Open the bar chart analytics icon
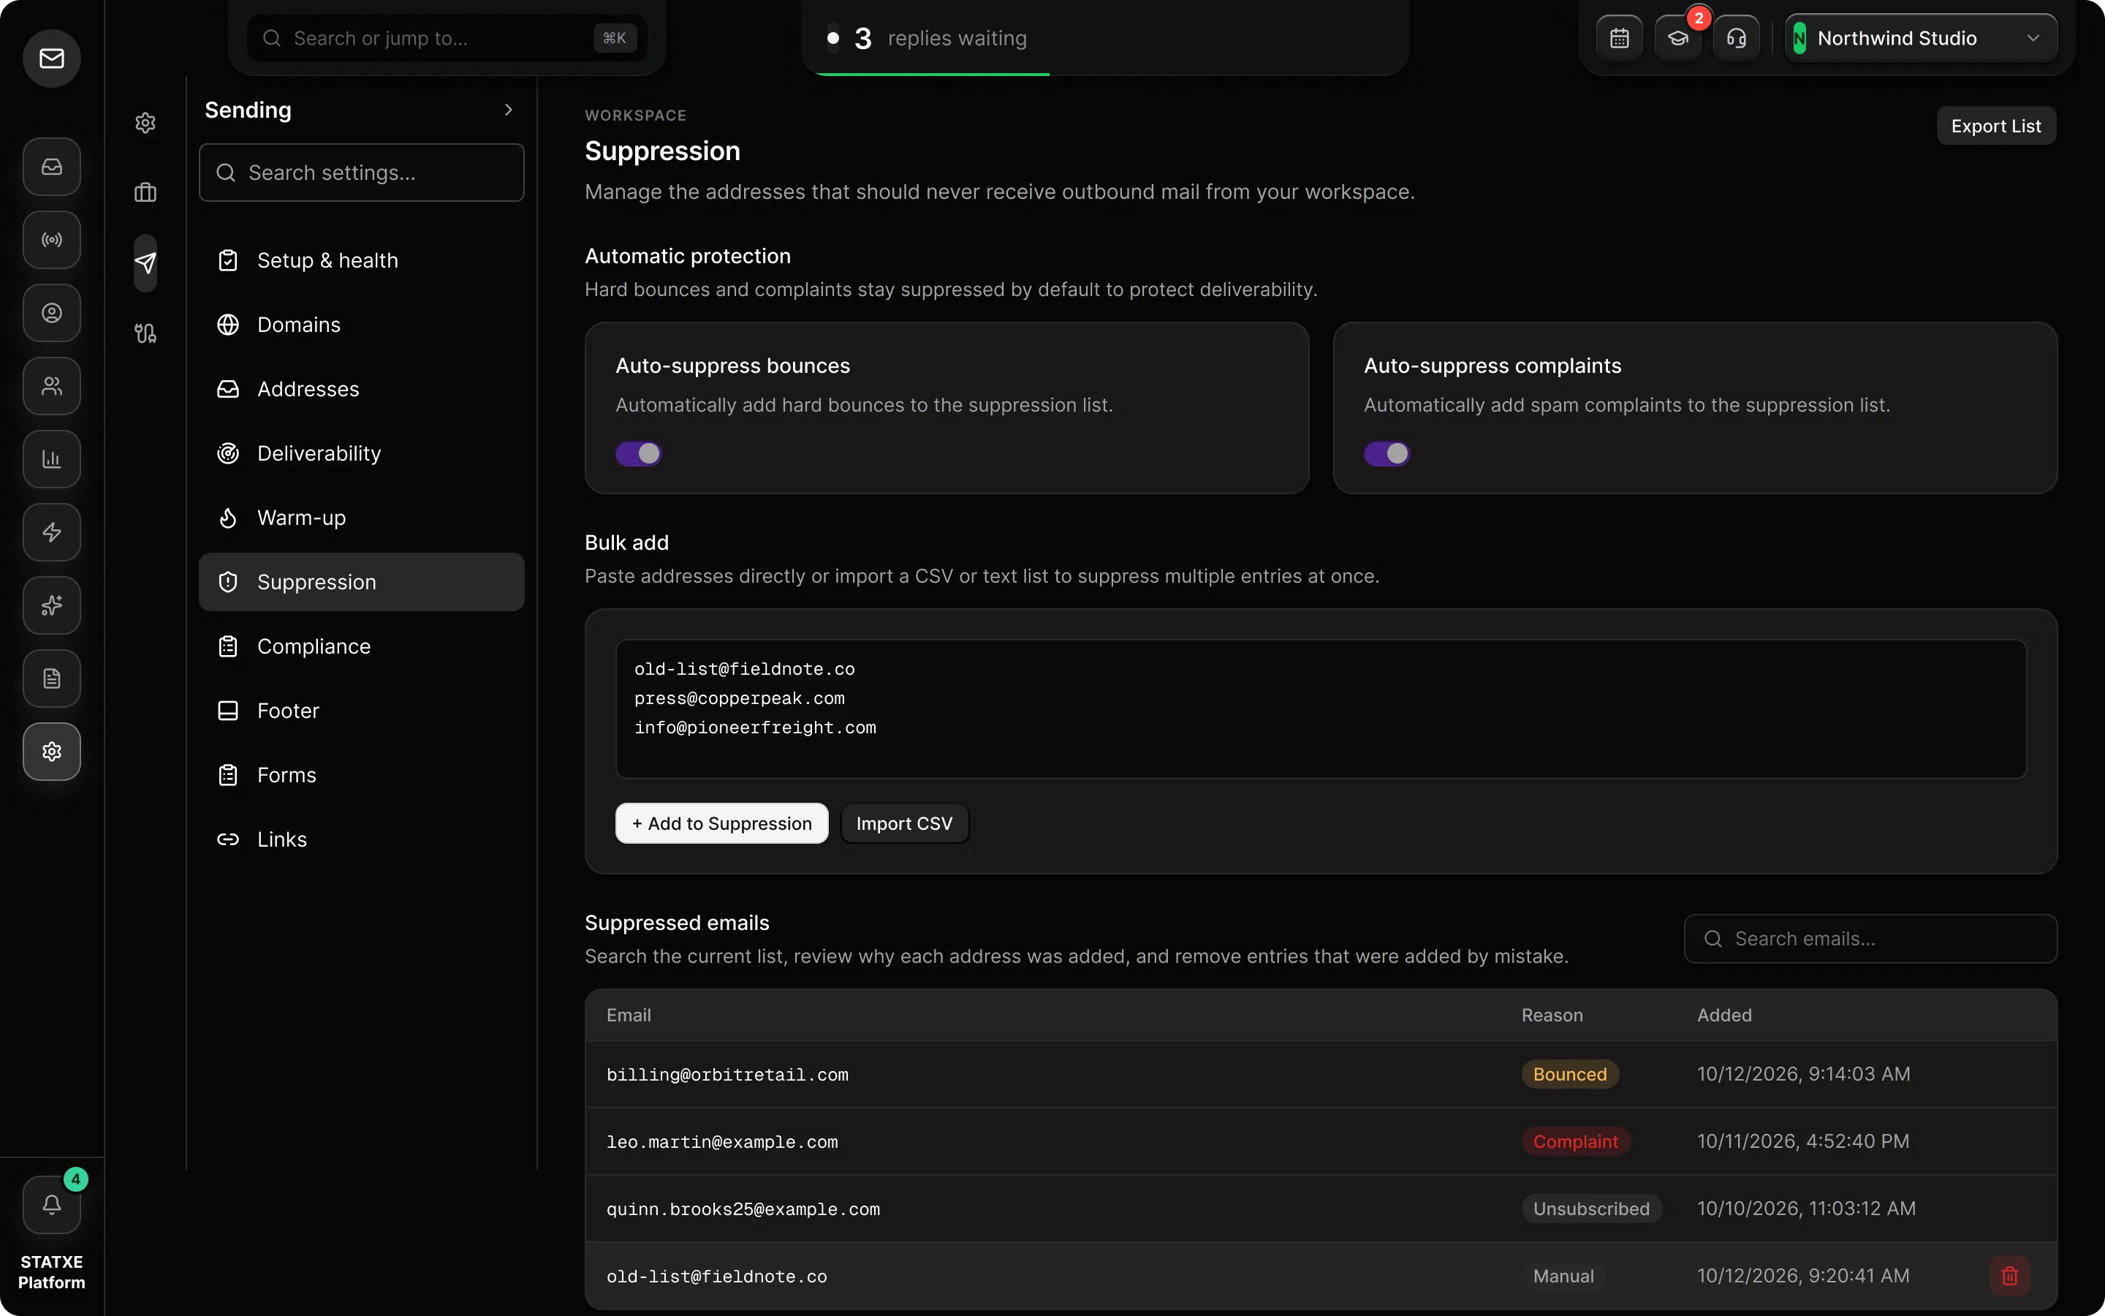This screenshot has width=2105, height=1316. click(x=51, y=458)
